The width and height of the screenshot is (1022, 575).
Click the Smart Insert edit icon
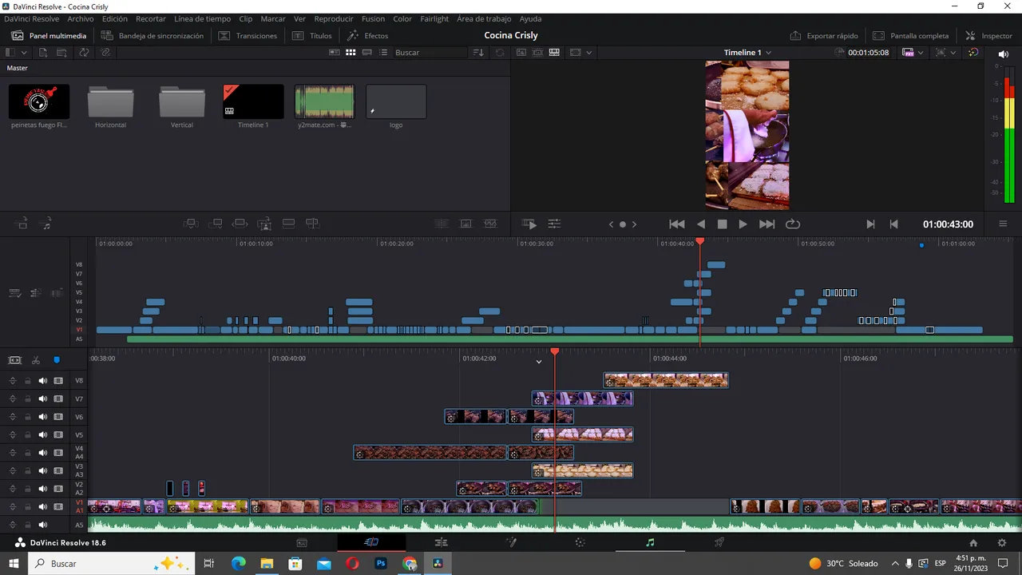tap(191, 224)
